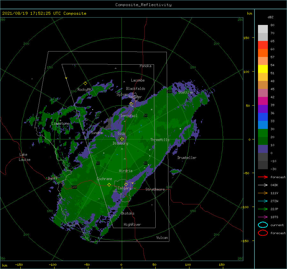Click the Cochrane label

coord(104,179)
